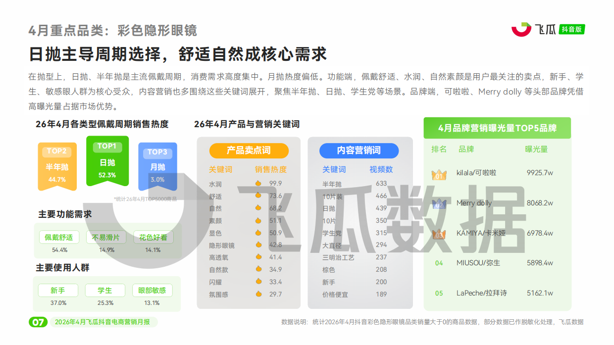Click the 排名 column header

tap(439, 149)
